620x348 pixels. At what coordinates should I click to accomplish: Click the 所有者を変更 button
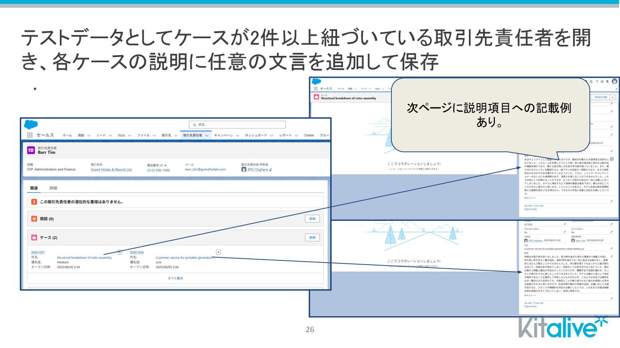601,97
